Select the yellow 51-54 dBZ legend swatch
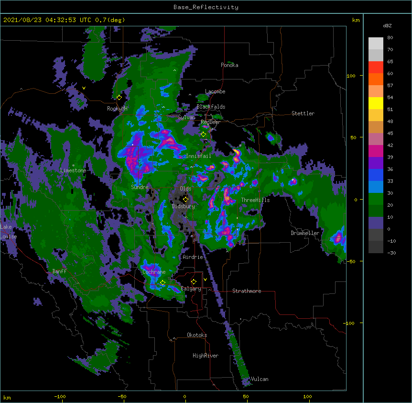 376,103
